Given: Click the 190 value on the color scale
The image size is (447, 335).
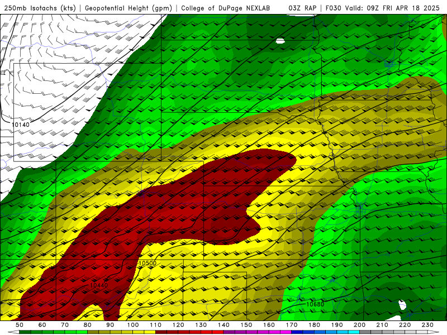Looking at the screenshot, I should coord(337,325).
